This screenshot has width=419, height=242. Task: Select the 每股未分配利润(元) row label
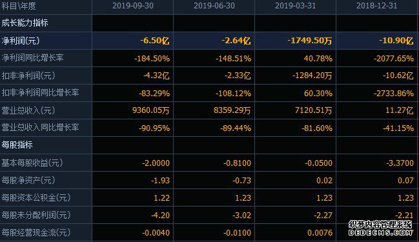[36, 215]
